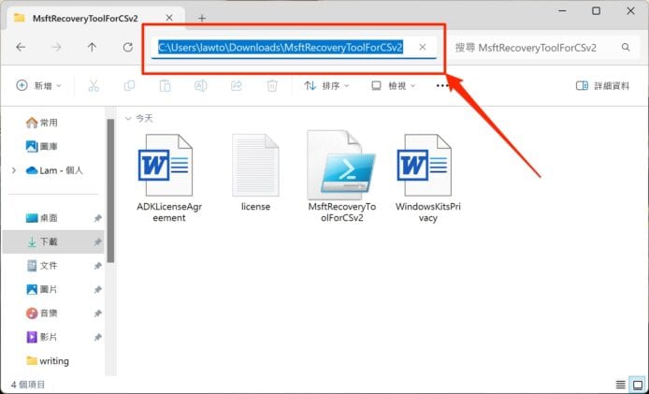Click the Paste clipboard icon

click(x=165, y=85)
